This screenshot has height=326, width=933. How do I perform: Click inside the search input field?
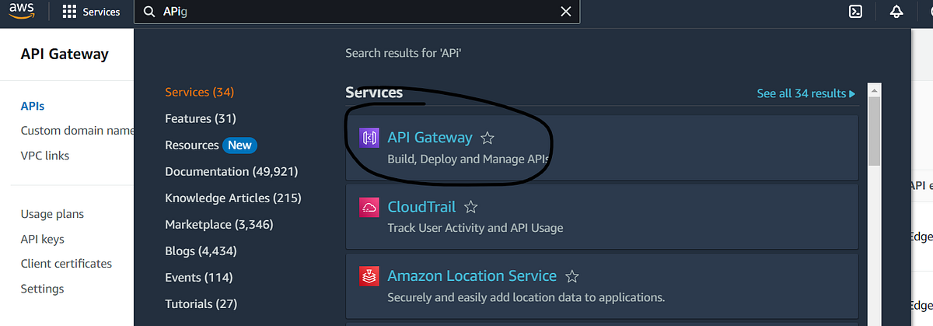pyautogui.click(x=358, y=12)
